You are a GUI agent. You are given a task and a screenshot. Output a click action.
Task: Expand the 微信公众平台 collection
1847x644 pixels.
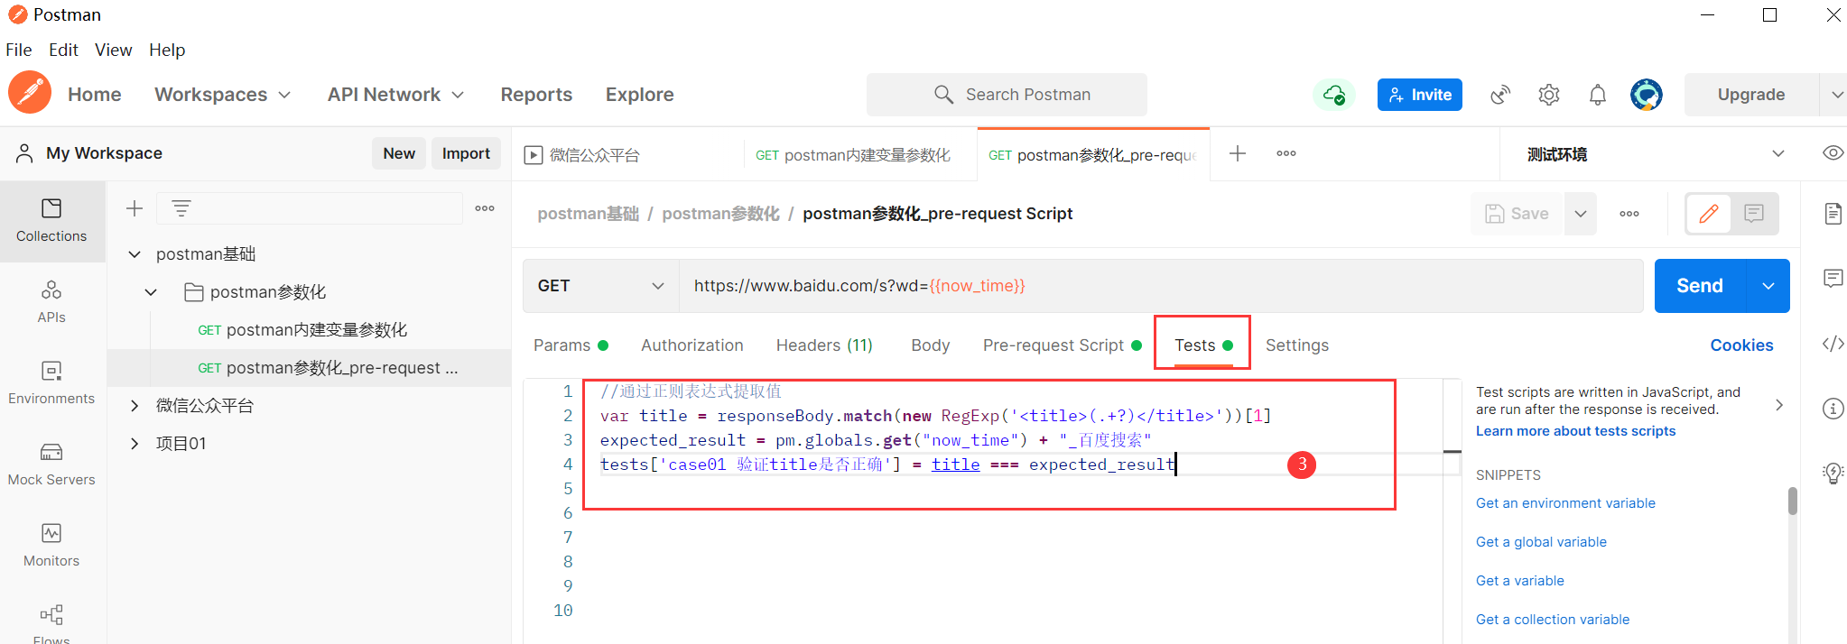(135, 406)
